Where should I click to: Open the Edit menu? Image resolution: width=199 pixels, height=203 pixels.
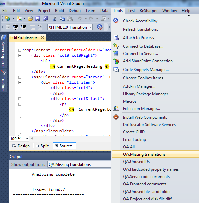point(17,11)
